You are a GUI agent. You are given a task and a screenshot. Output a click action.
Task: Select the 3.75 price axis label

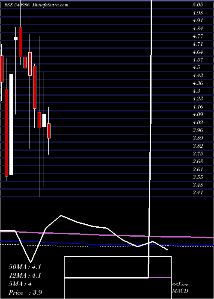pyautogui.click(x=198, y=153)
